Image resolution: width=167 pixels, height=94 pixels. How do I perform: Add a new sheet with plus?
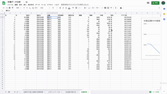click(x=6, y=92)
